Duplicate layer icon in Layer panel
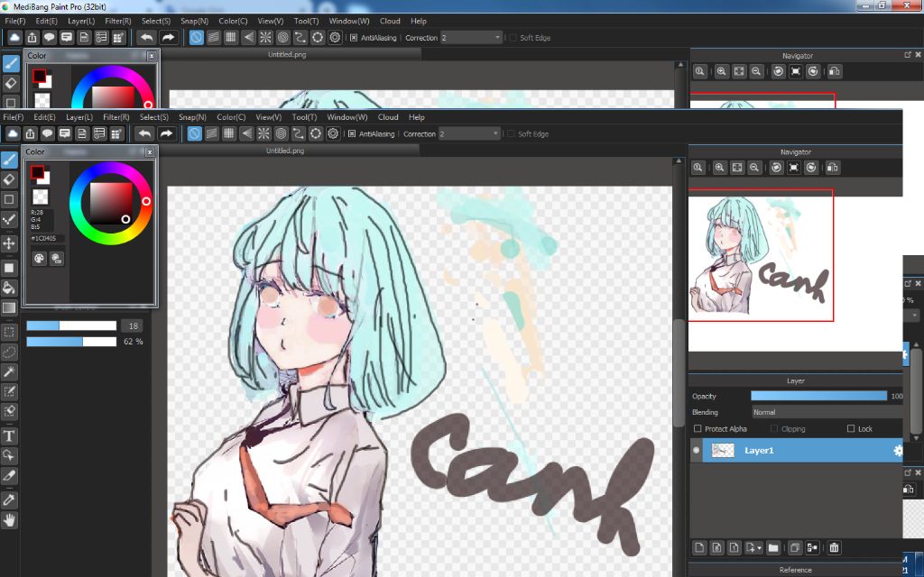Image resolution: width=924 pixels, height=577 pixels. pyautogui.click(x=795, y=548)
